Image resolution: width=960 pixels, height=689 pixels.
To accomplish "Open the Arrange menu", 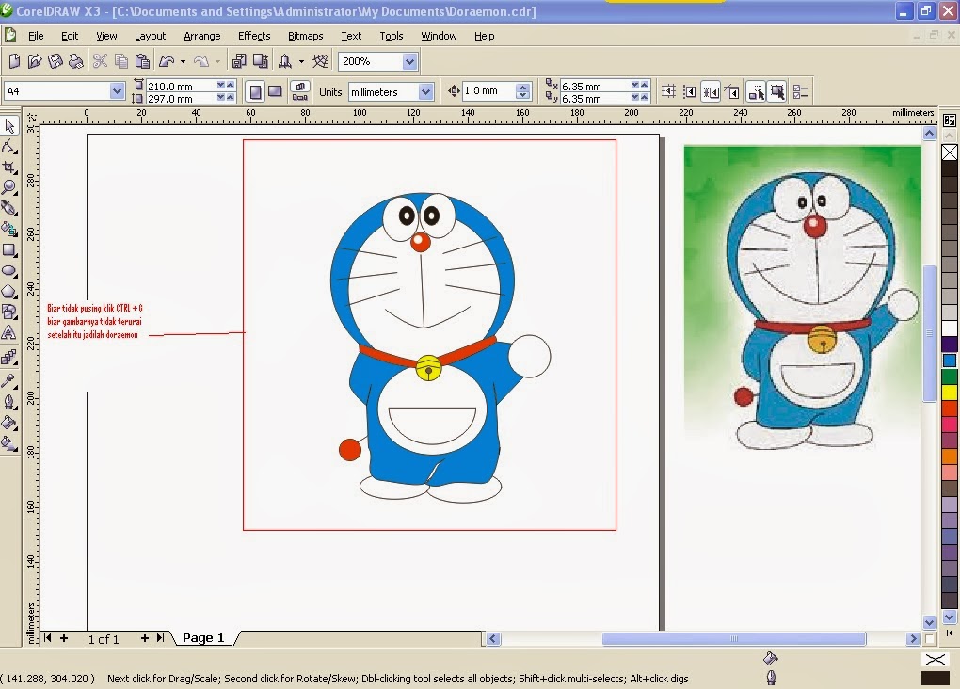I will pyautogui.click(x=202, y=36).
